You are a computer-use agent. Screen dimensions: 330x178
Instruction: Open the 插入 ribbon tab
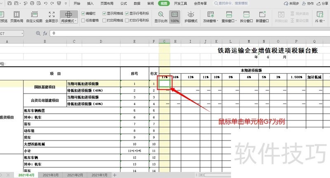(x=90, y=3)
